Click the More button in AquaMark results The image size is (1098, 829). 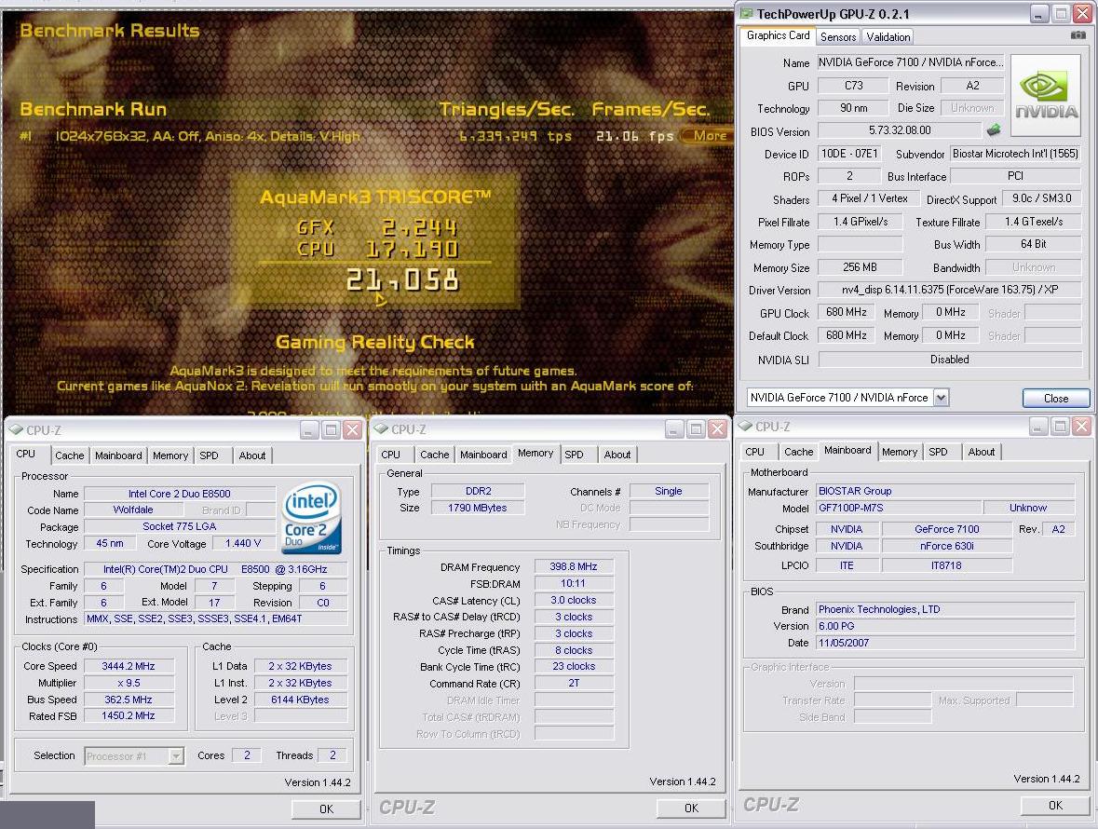708,135
